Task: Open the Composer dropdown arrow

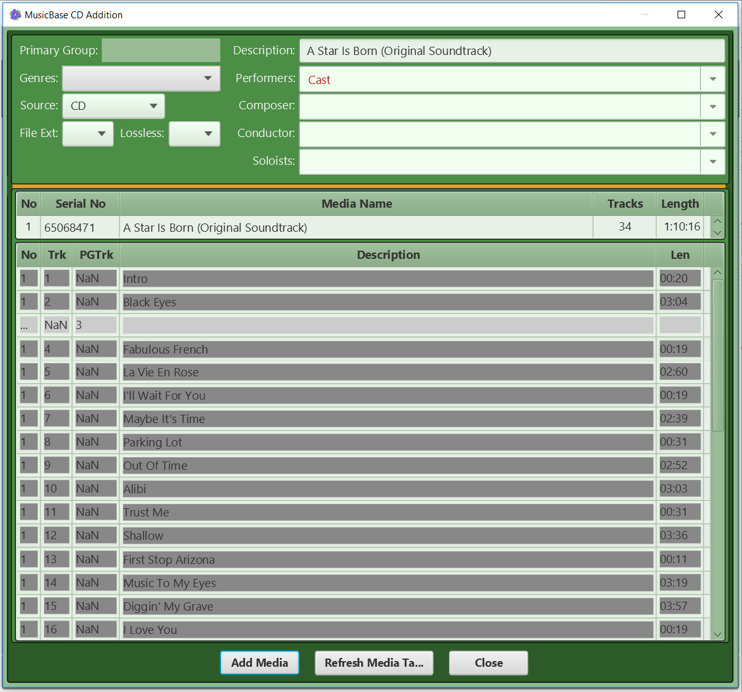Action: coord(713,107)
